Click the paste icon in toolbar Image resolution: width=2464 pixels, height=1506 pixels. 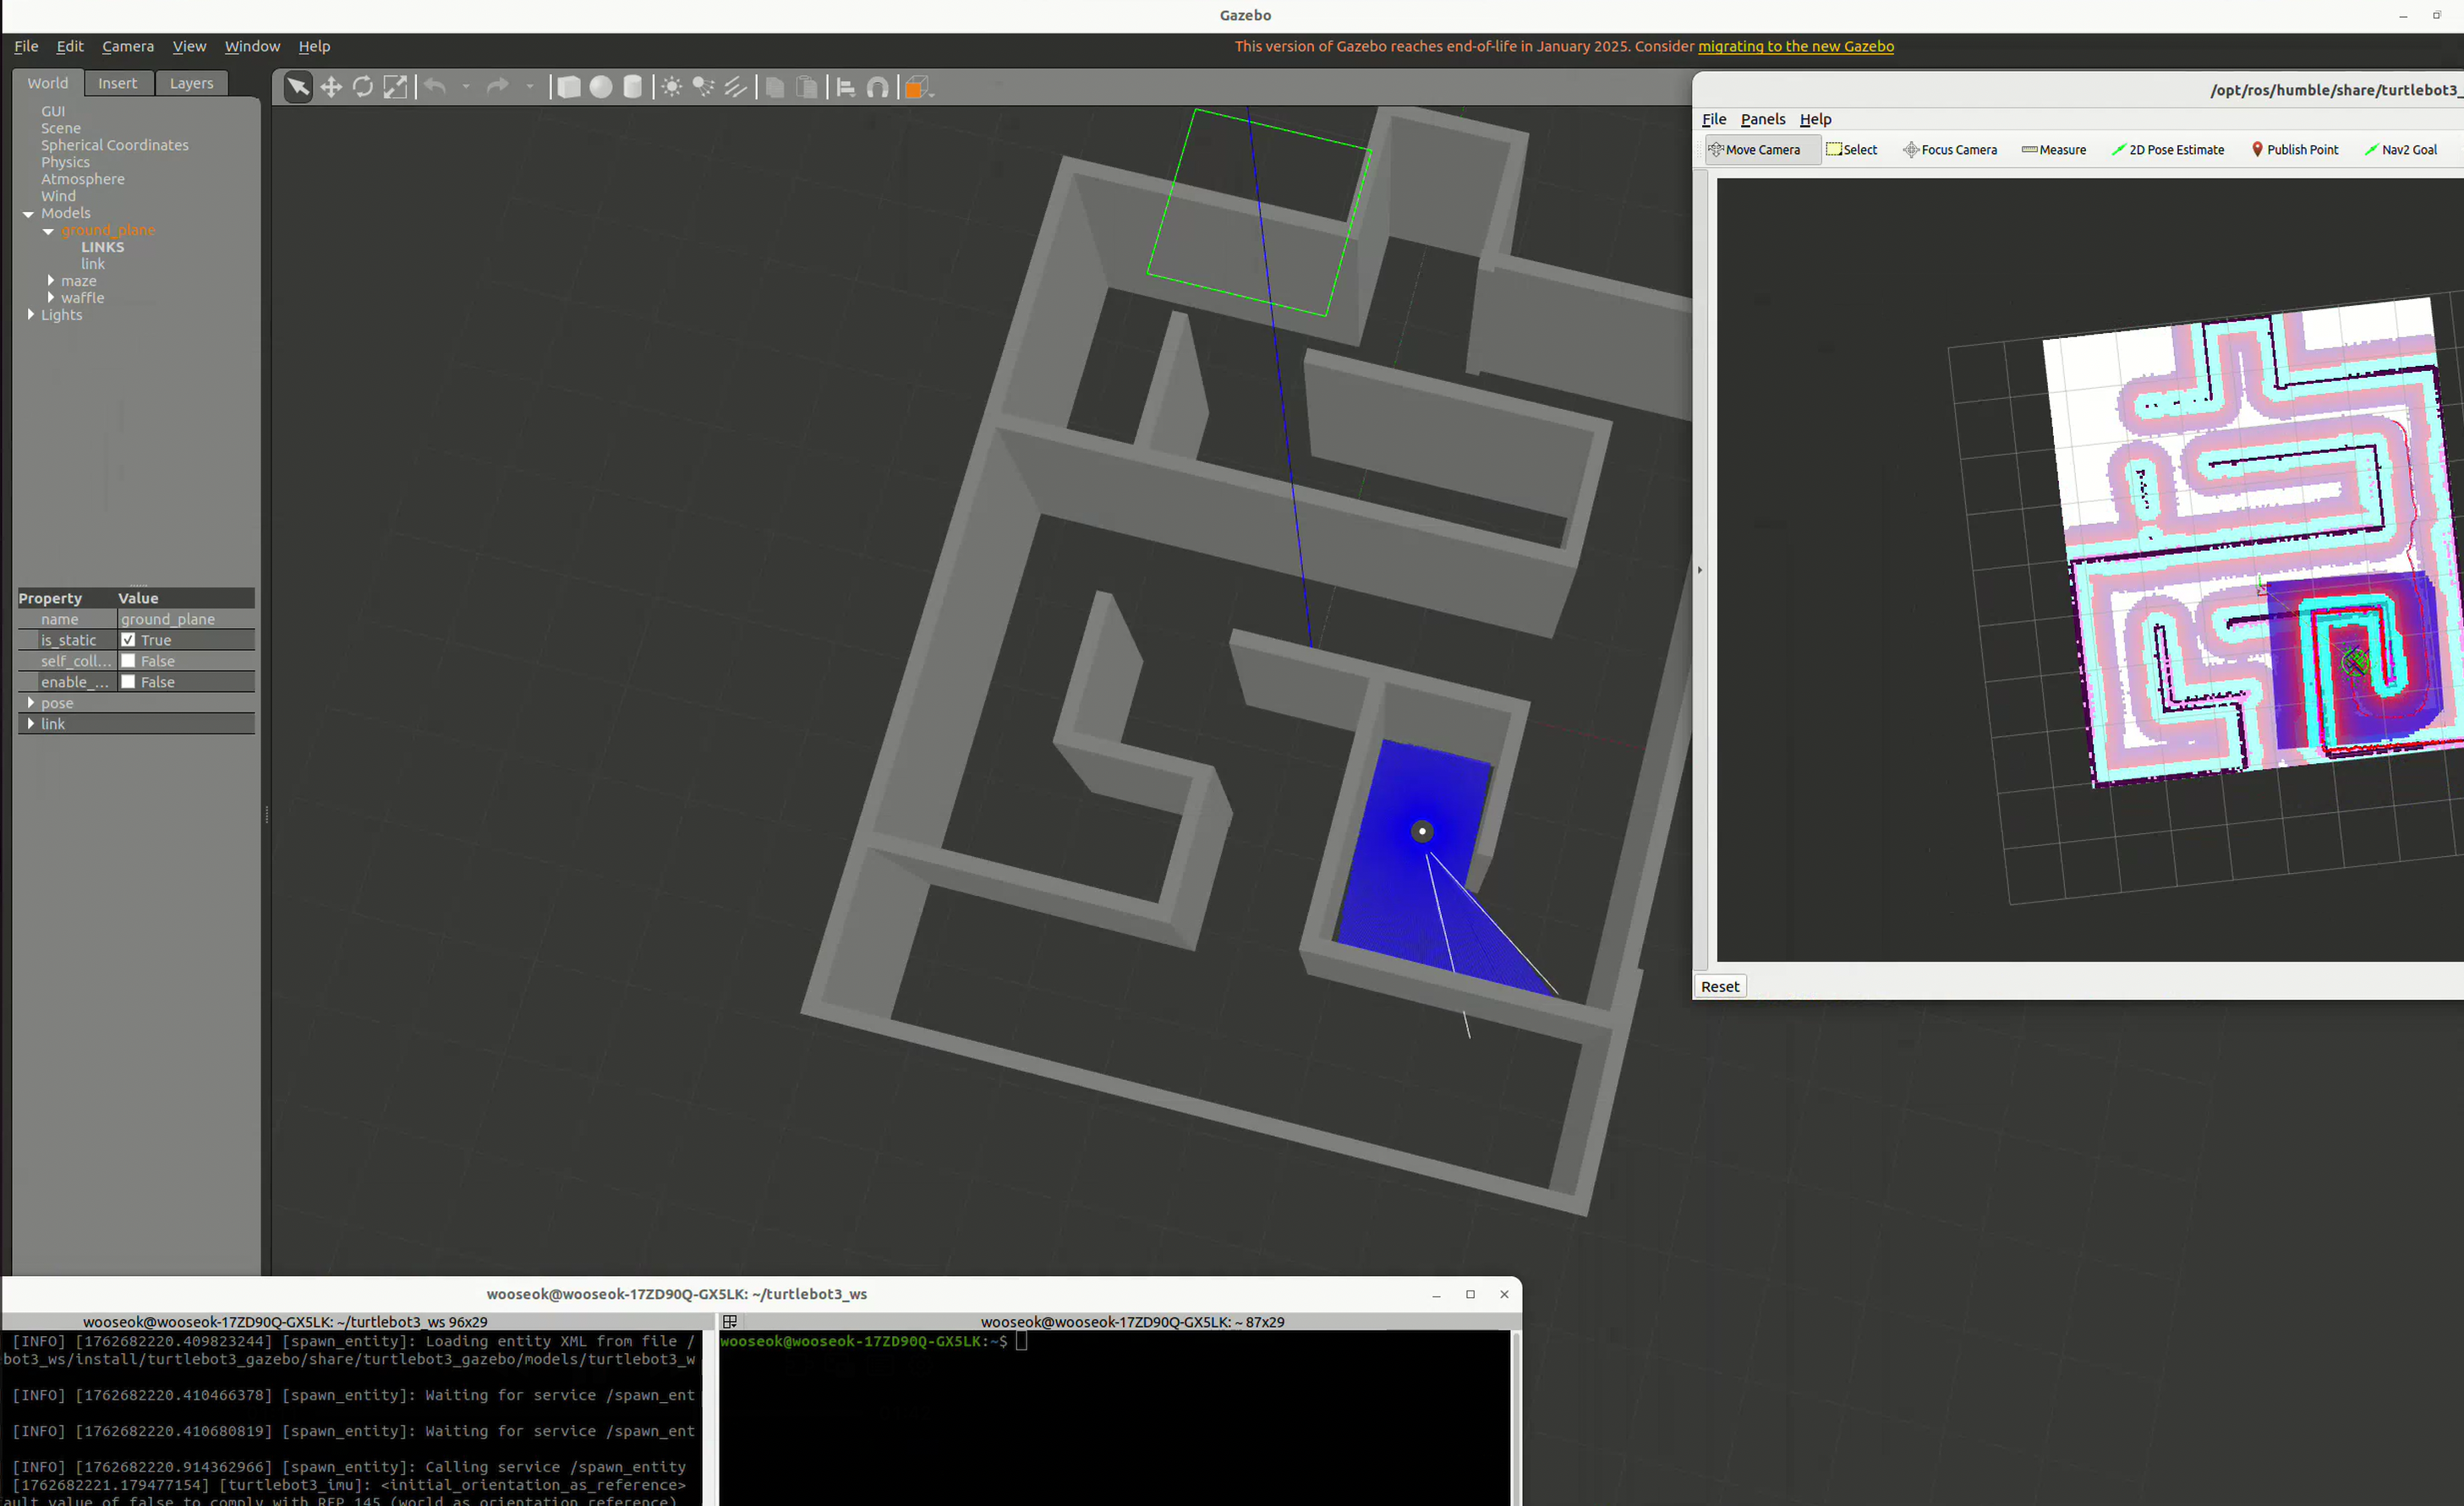point(806,87)
